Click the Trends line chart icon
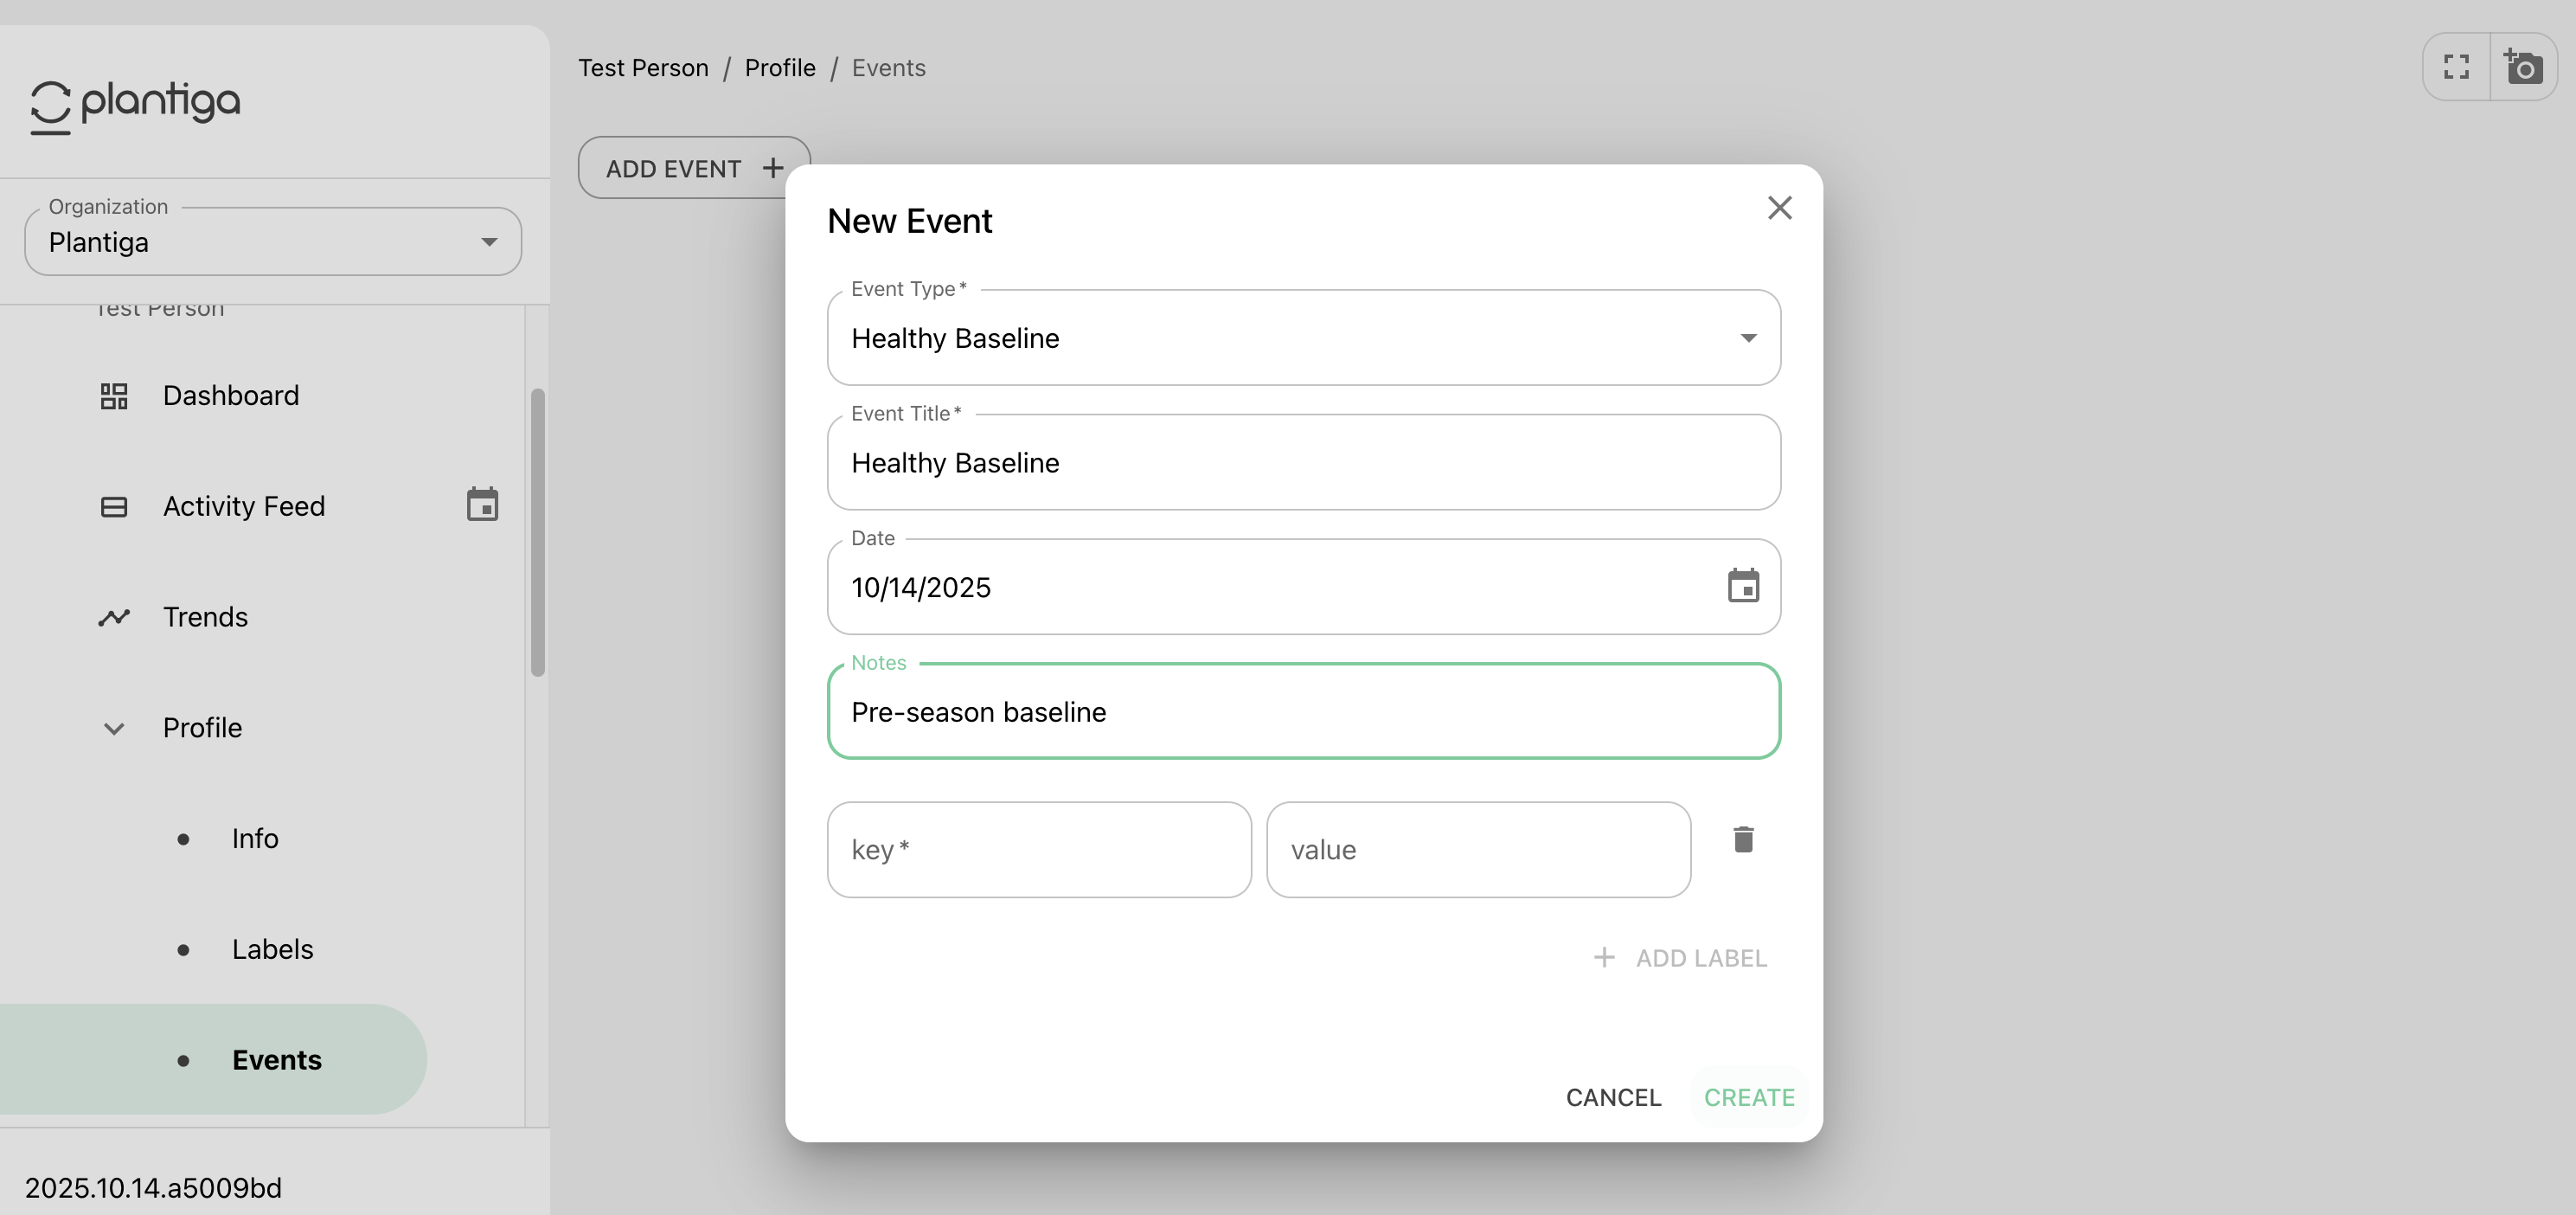The height and width of the screenshot is (1215, 2576). coord(114,616)
